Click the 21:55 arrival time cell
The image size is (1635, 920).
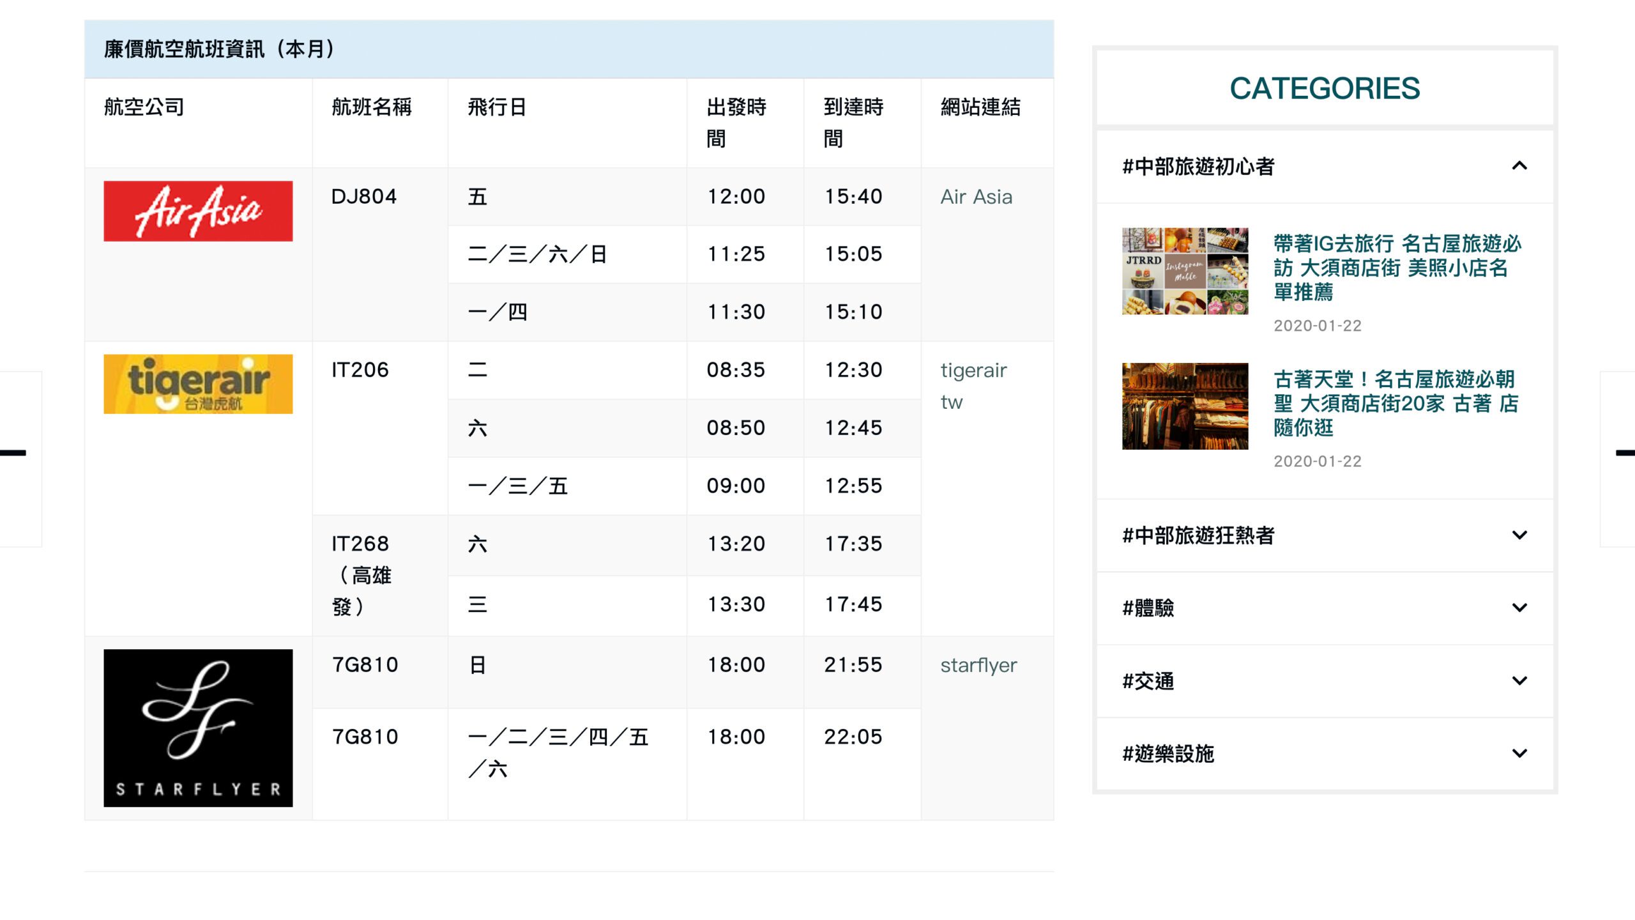tap(862, 671)
